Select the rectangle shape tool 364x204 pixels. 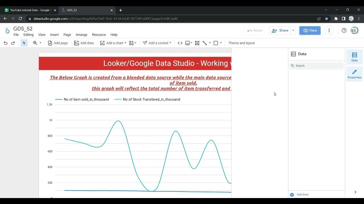click(216, 43)
